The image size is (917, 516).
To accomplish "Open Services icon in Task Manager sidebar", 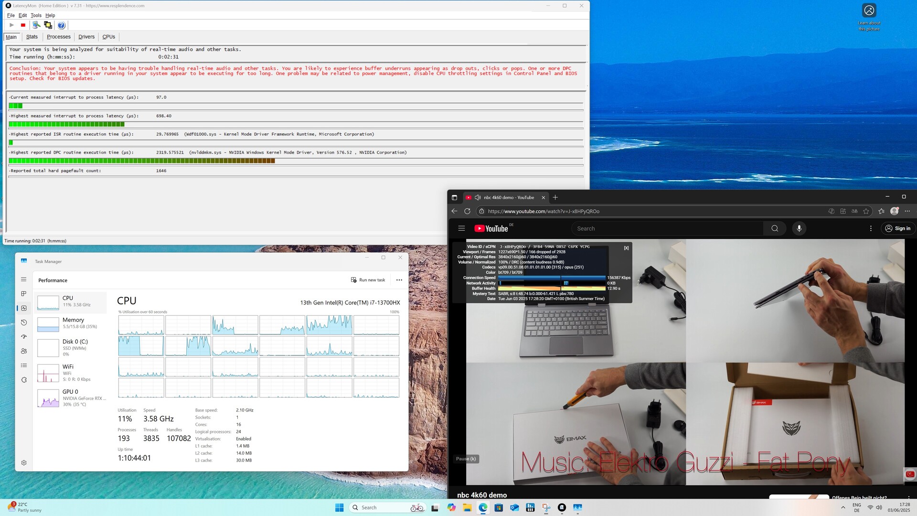I will click(x=23, y=380).
